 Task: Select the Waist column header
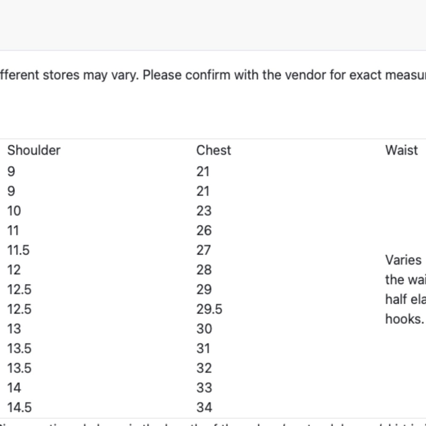[x=402, y=150]
